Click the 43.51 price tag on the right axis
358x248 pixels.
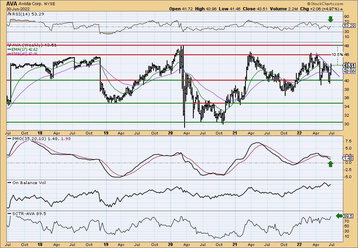[349, 65]
